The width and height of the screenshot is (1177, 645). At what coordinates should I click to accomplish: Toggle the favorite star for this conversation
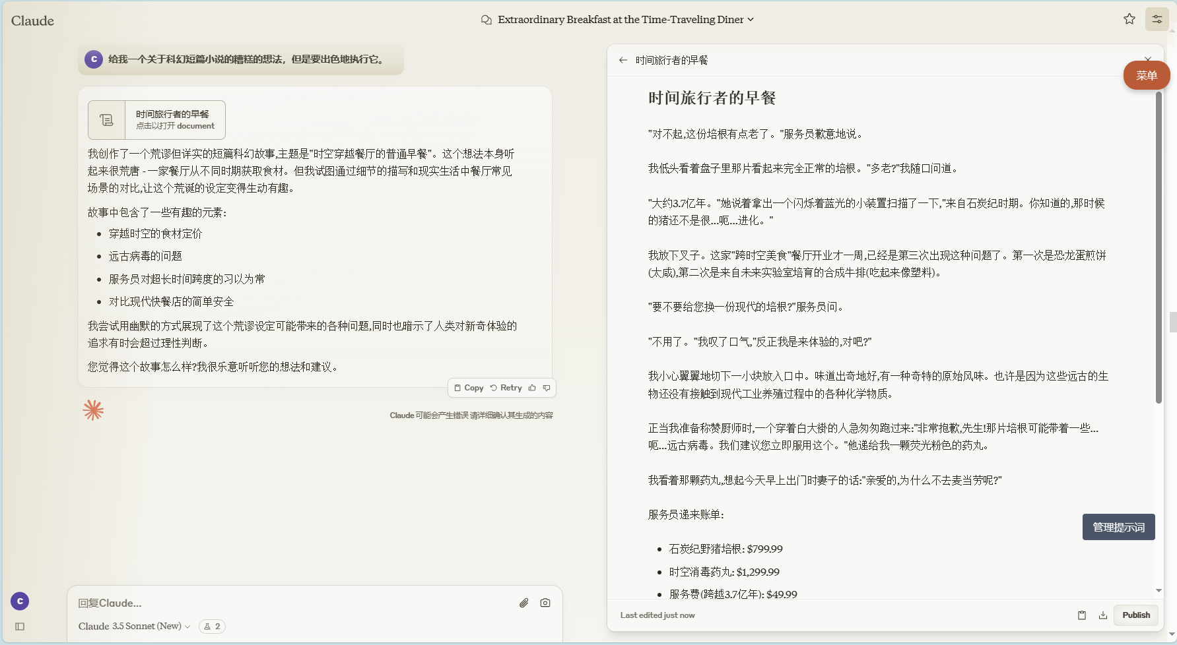[x=1129, y=18]
